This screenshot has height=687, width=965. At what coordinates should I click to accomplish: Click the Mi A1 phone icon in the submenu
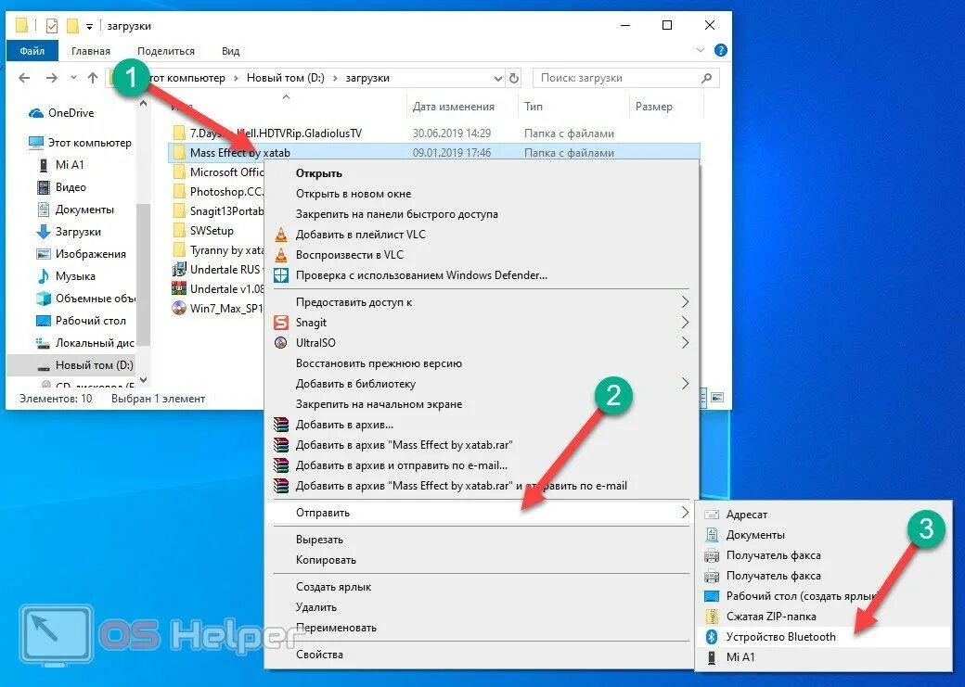[712, 656]
